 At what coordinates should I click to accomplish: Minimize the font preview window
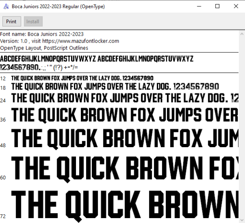(199, 7)
